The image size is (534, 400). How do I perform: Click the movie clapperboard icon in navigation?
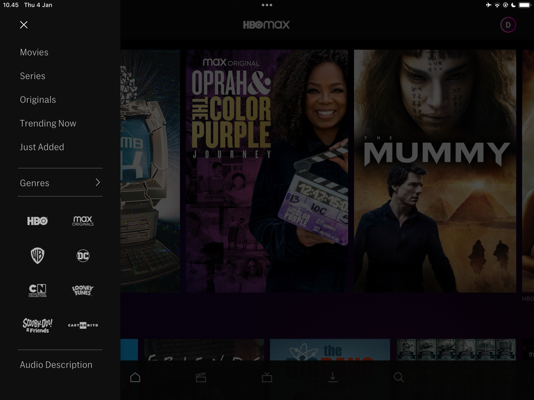tap(201, 377)
